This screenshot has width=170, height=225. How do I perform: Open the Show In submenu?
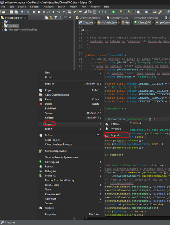(70, 84)
